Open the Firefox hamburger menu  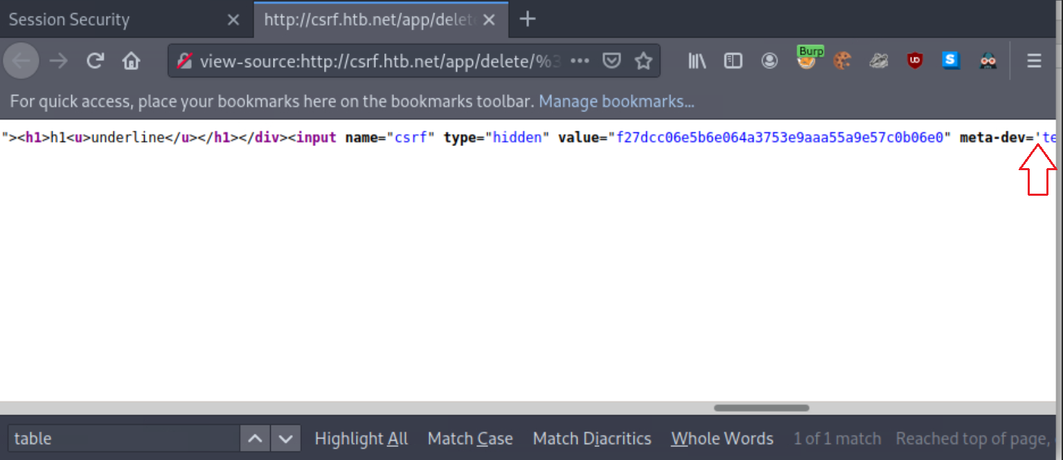(x=1034, y=62)
